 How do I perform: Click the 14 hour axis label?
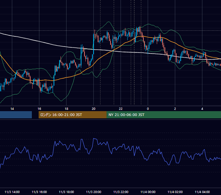[12, 109]
